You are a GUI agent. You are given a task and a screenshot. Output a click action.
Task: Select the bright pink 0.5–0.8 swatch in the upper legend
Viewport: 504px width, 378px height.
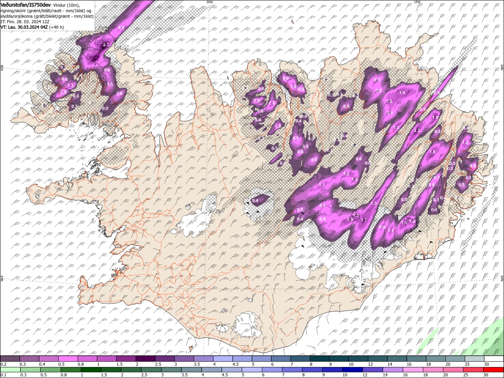[68, 359]
